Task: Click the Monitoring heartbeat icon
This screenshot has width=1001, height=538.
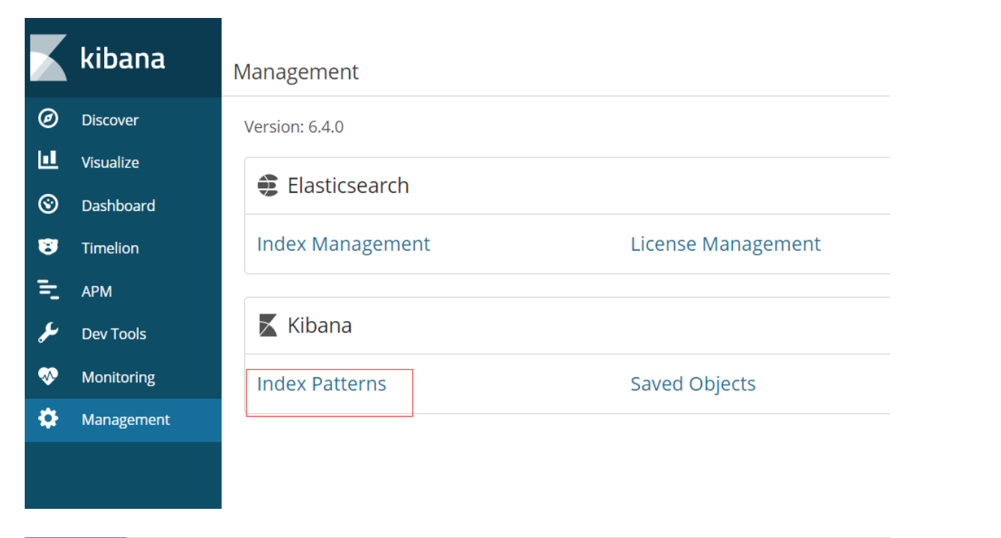Action: 48,376
